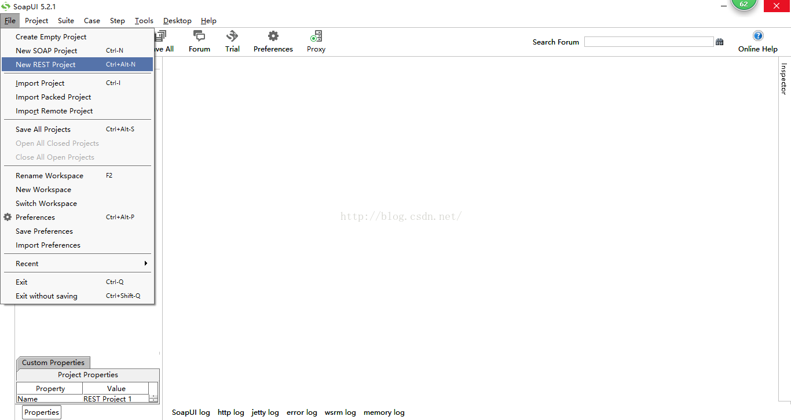This screenshot has height=420, width=791.
Task: Choose Switch Workspace
Action: pyautogui.click(x=77, y=203)
